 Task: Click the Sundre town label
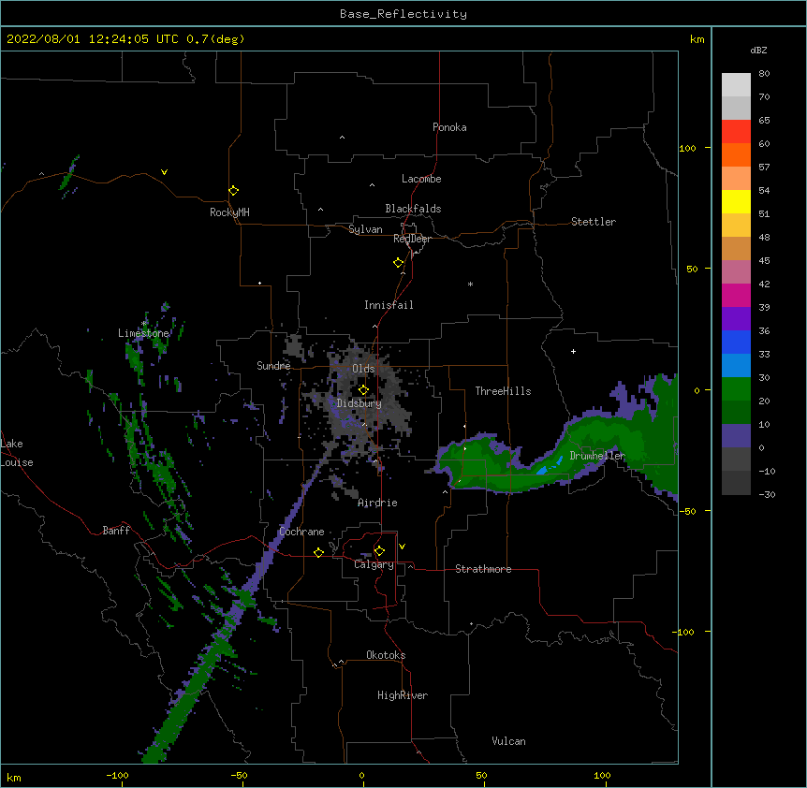click(x=273, y=366)
